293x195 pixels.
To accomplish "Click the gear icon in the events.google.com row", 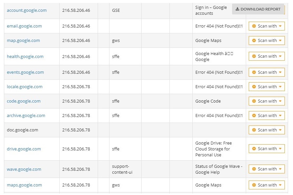I will pyautogui.click(x=254, y=72).
